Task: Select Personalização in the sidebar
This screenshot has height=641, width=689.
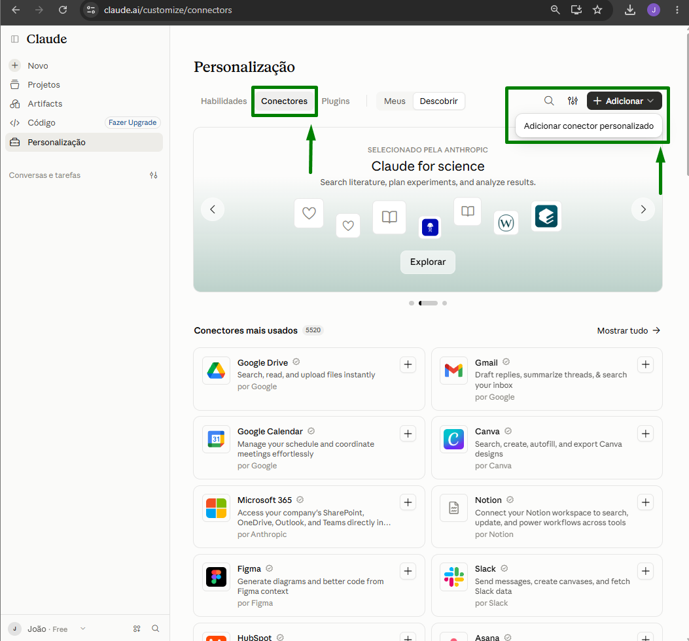Action: pyautogui.click(x=84, y=143)
